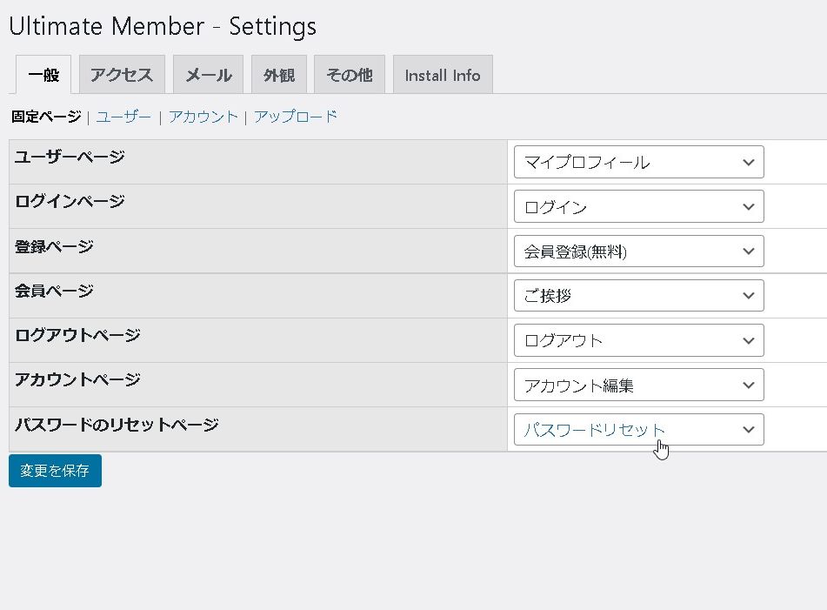Select the メール tab
Image resolution: width=827 pixels, height=610 pixels.
tap(208, 75)
